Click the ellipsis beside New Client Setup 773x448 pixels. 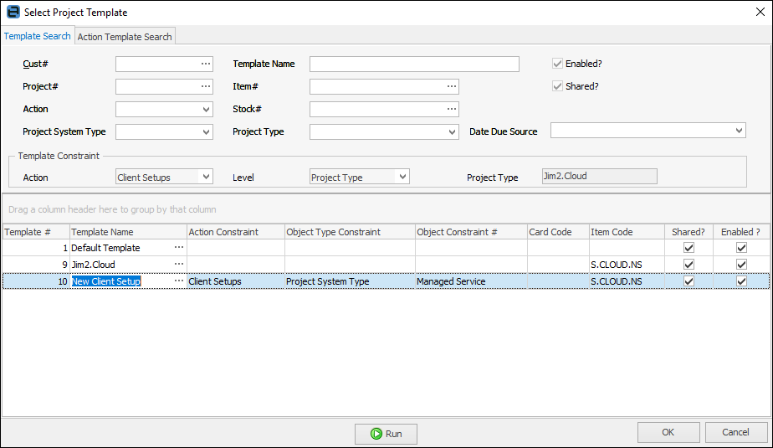(179, 281)
